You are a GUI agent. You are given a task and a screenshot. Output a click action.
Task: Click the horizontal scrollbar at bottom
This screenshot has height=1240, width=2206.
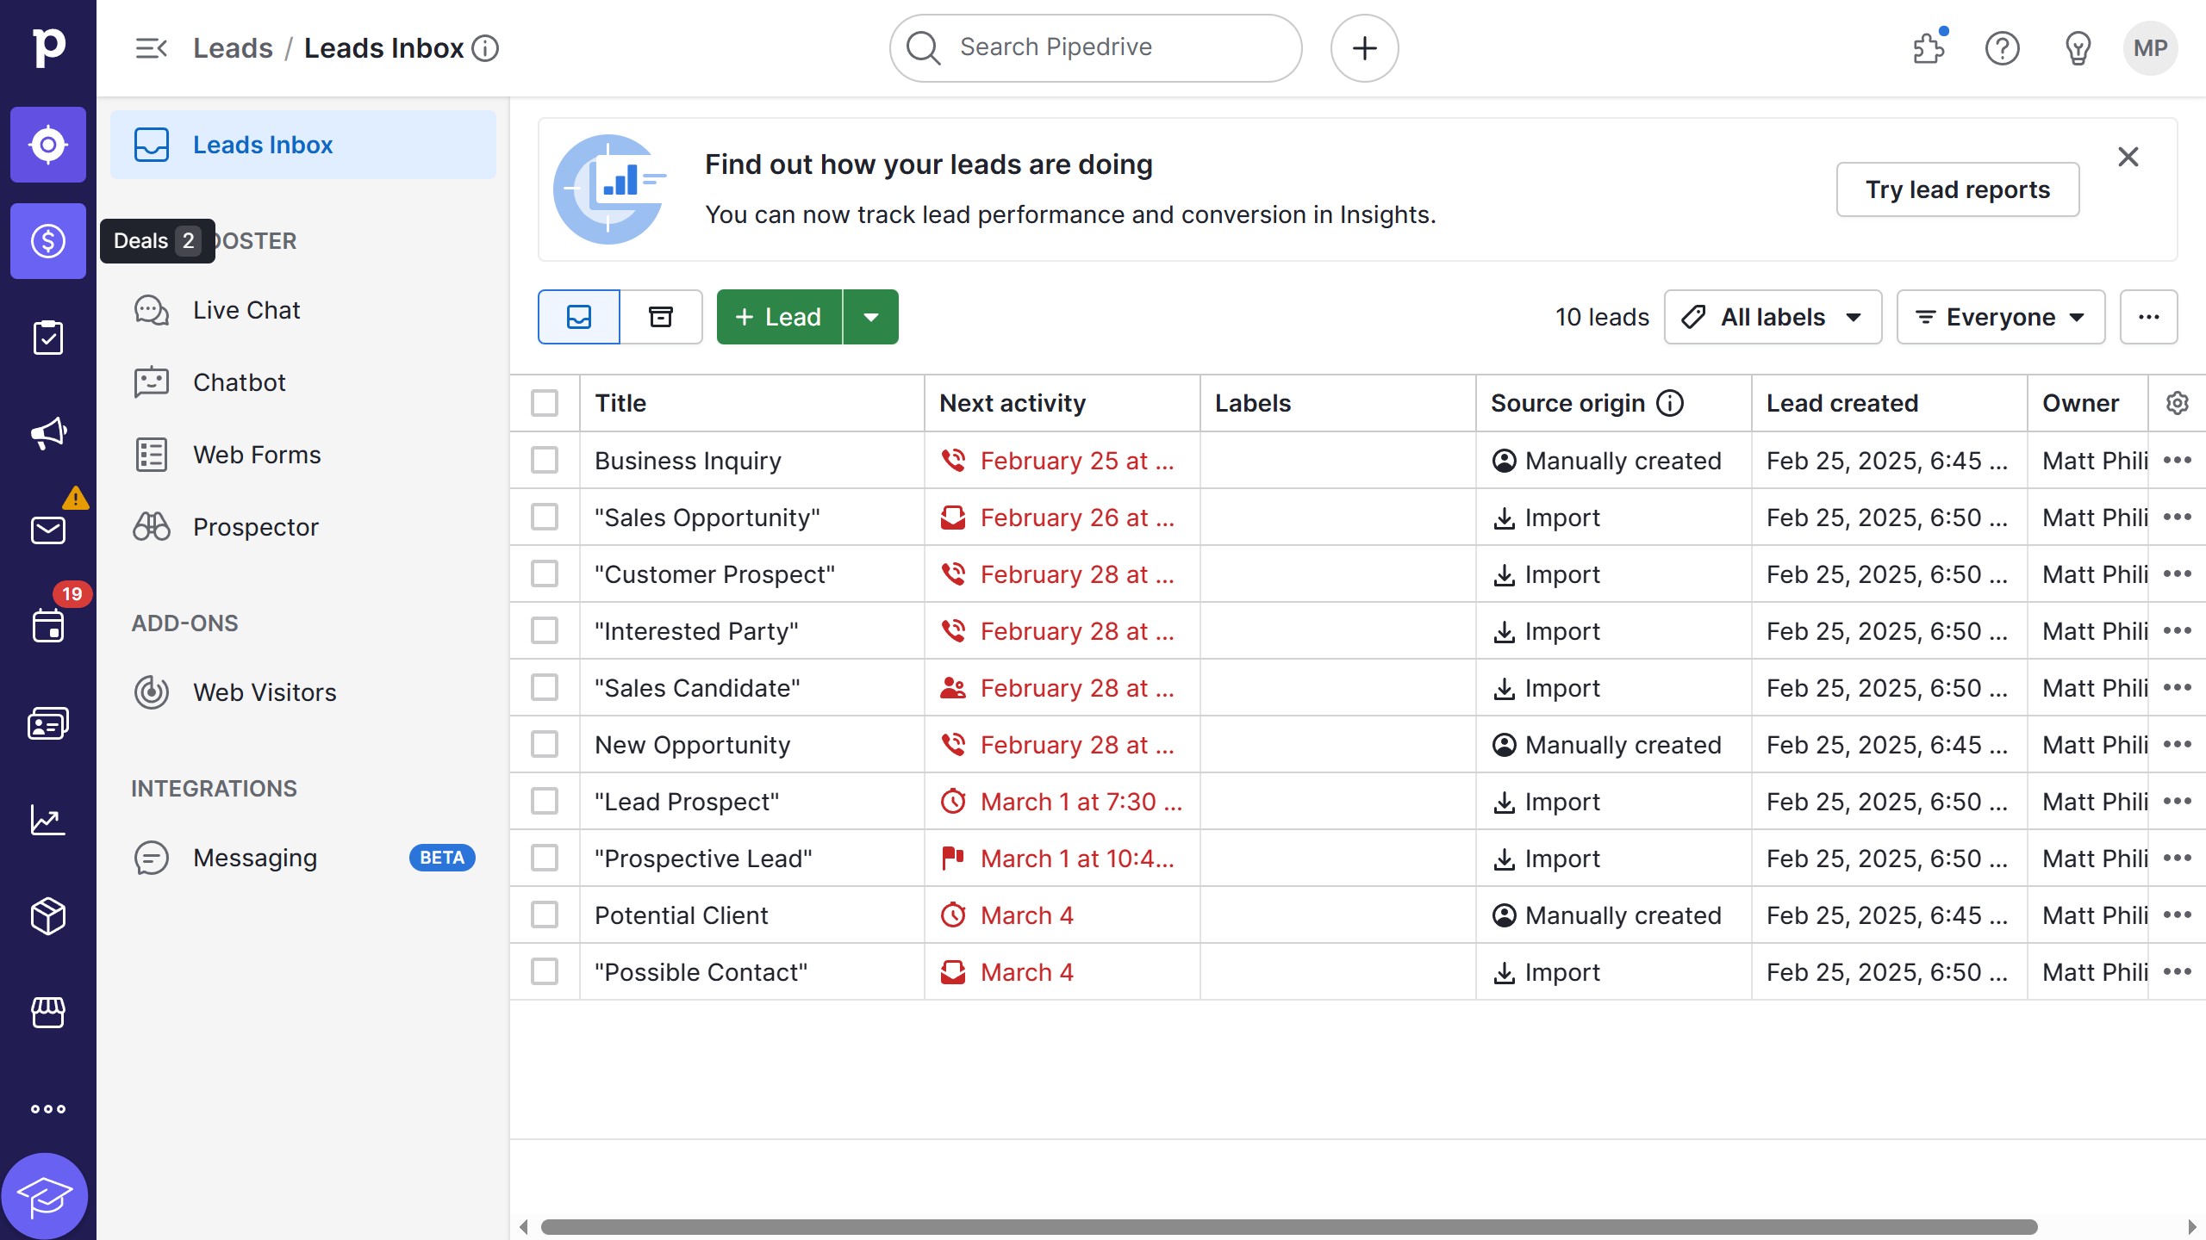(1288, 1226)
